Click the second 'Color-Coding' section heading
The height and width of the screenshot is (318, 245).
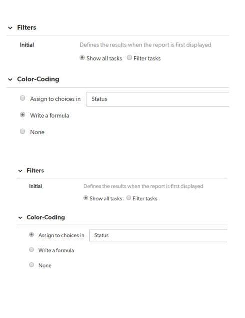[x=46, y=217]
